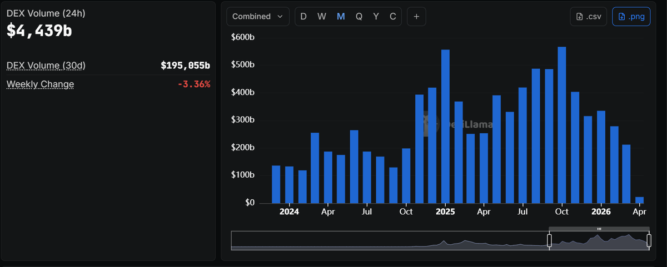Export chart as .png

631,17
